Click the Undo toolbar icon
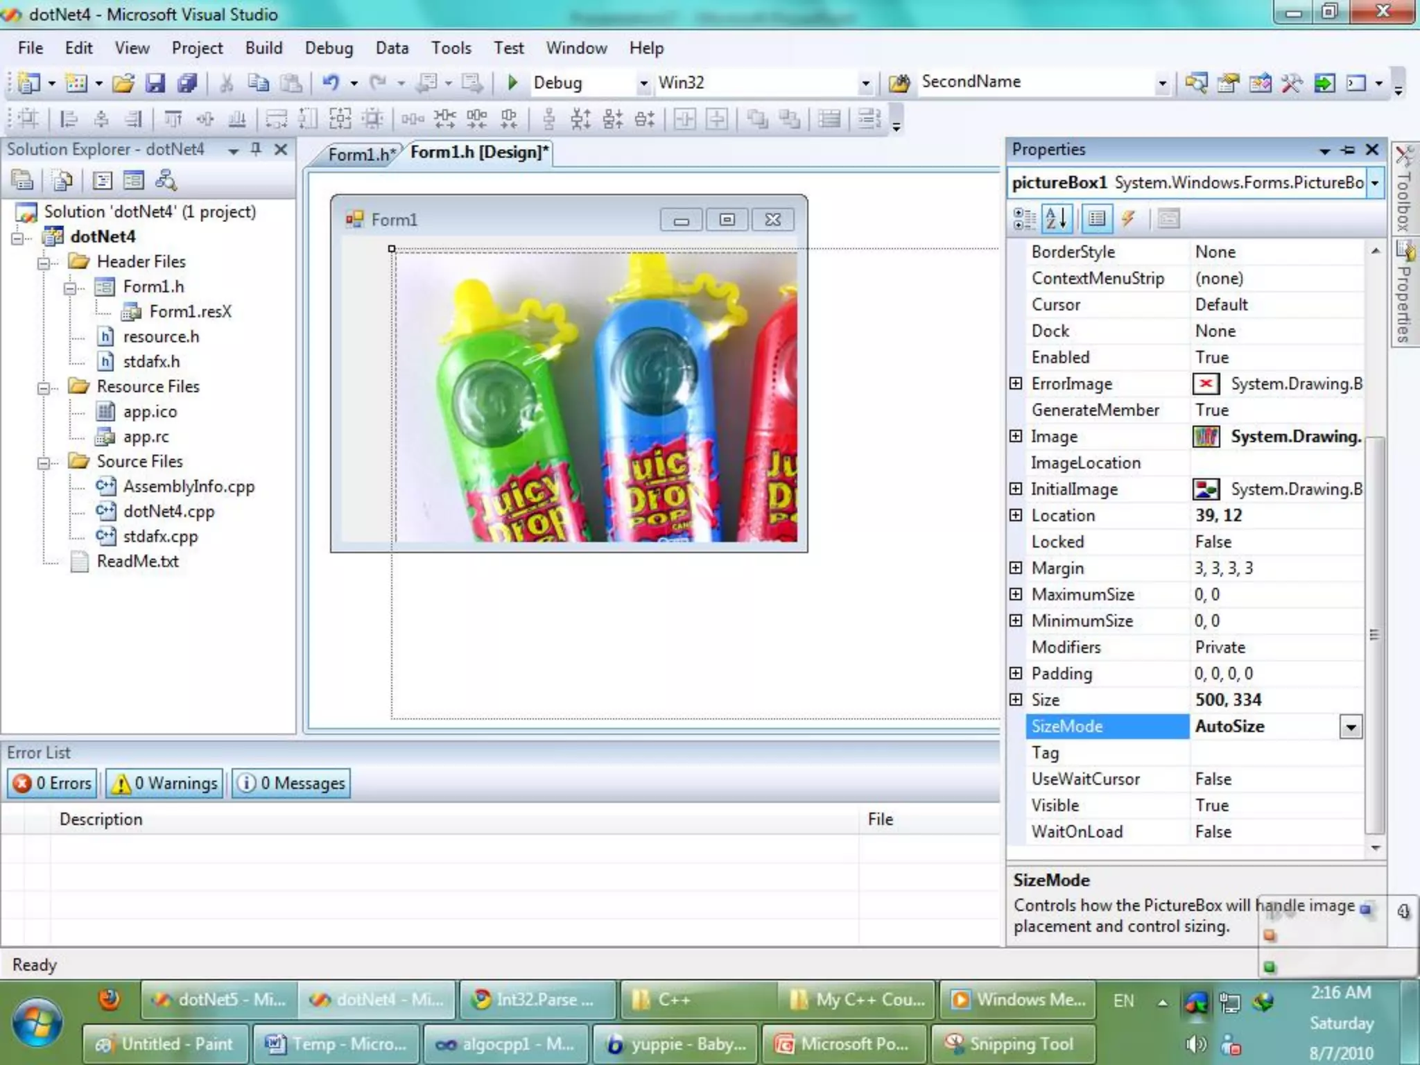The width and height of the screenshot is (1420, 1065). pyautogui.click(x=331, y=83)
